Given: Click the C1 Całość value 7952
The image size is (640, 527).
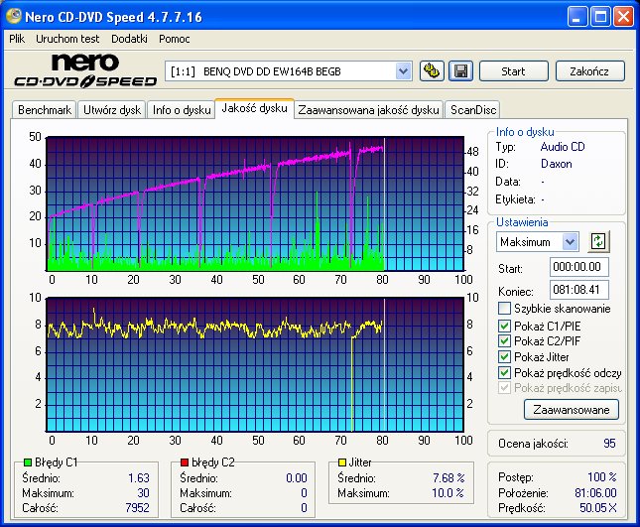Looking at the screenshot, I should coord(138,508).
